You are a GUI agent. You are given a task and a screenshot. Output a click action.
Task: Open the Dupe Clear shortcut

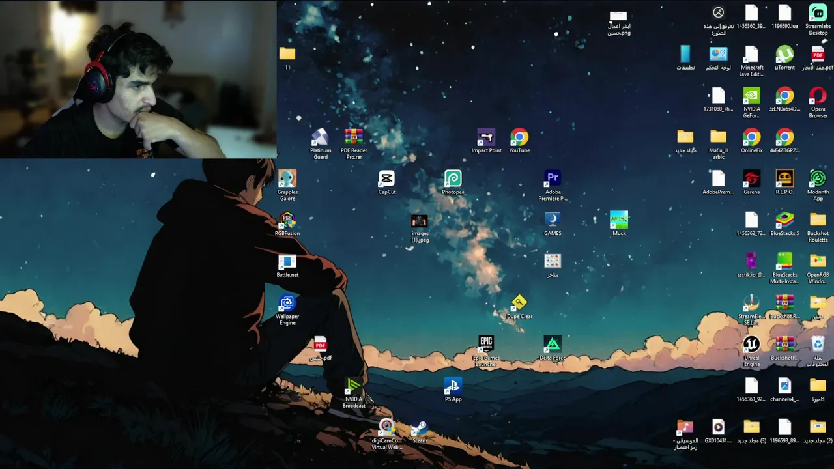pyautogui.click(x=519, y=307)
